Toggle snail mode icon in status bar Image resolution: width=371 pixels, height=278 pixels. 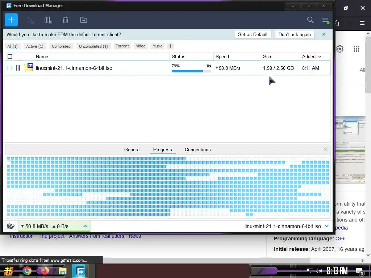(11, 226)
